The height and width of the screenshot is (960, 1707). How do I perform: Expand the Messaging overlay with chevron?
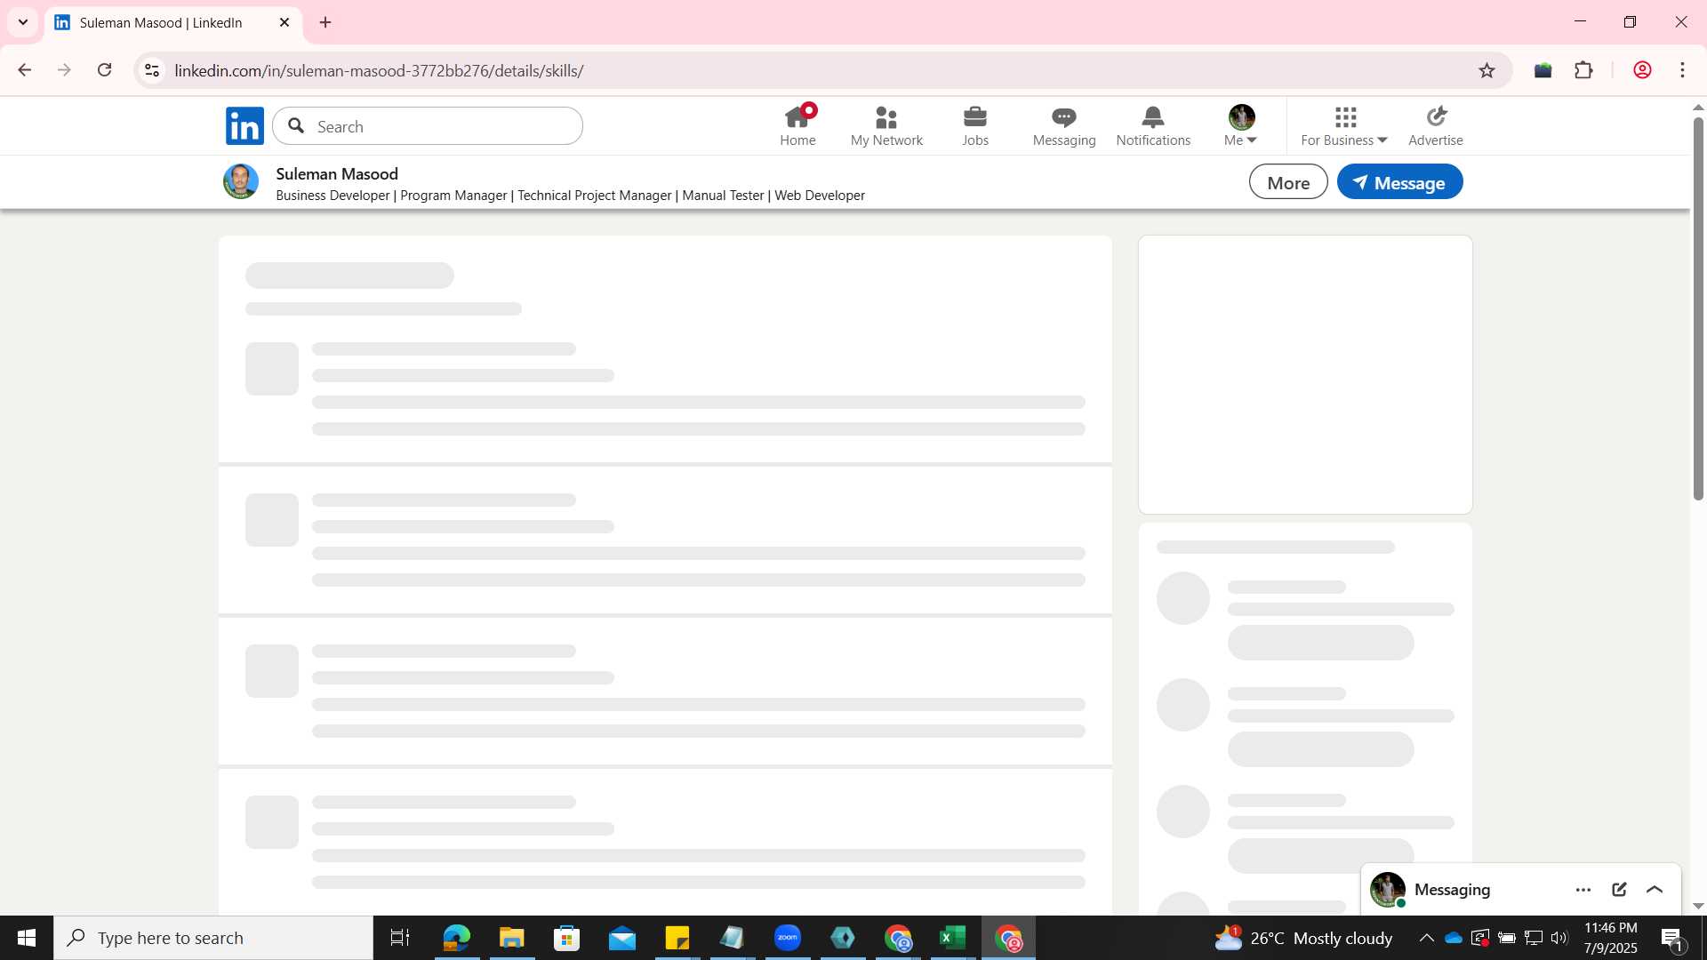coord(1655,890)
